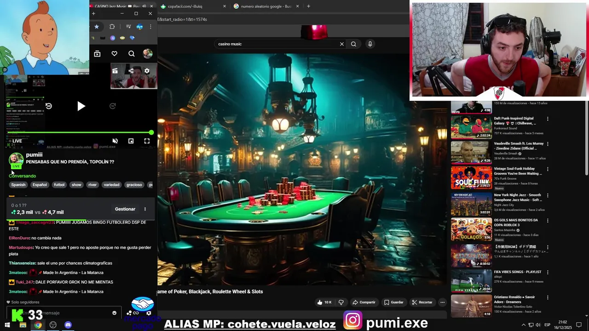Close the copafacil.com tab

point(225,6)
